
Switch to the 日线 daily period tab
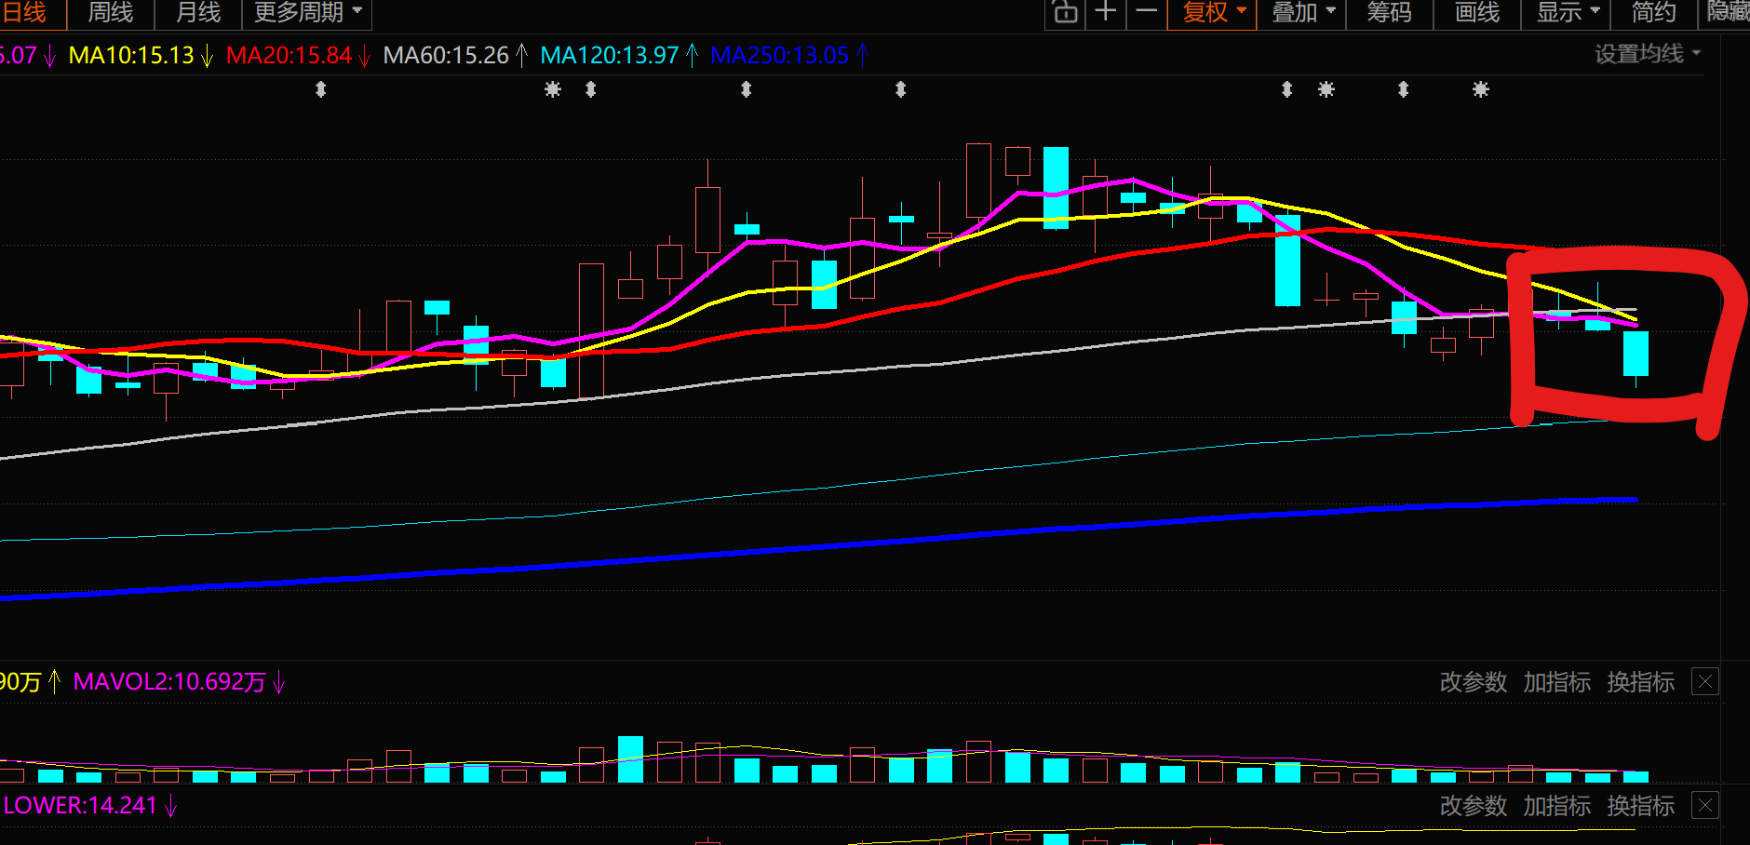26,13
